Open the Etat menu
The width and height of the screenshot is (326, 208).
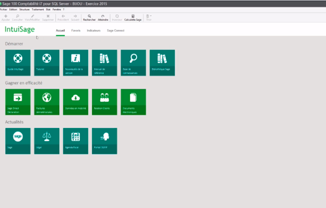(x=48, y=9)
